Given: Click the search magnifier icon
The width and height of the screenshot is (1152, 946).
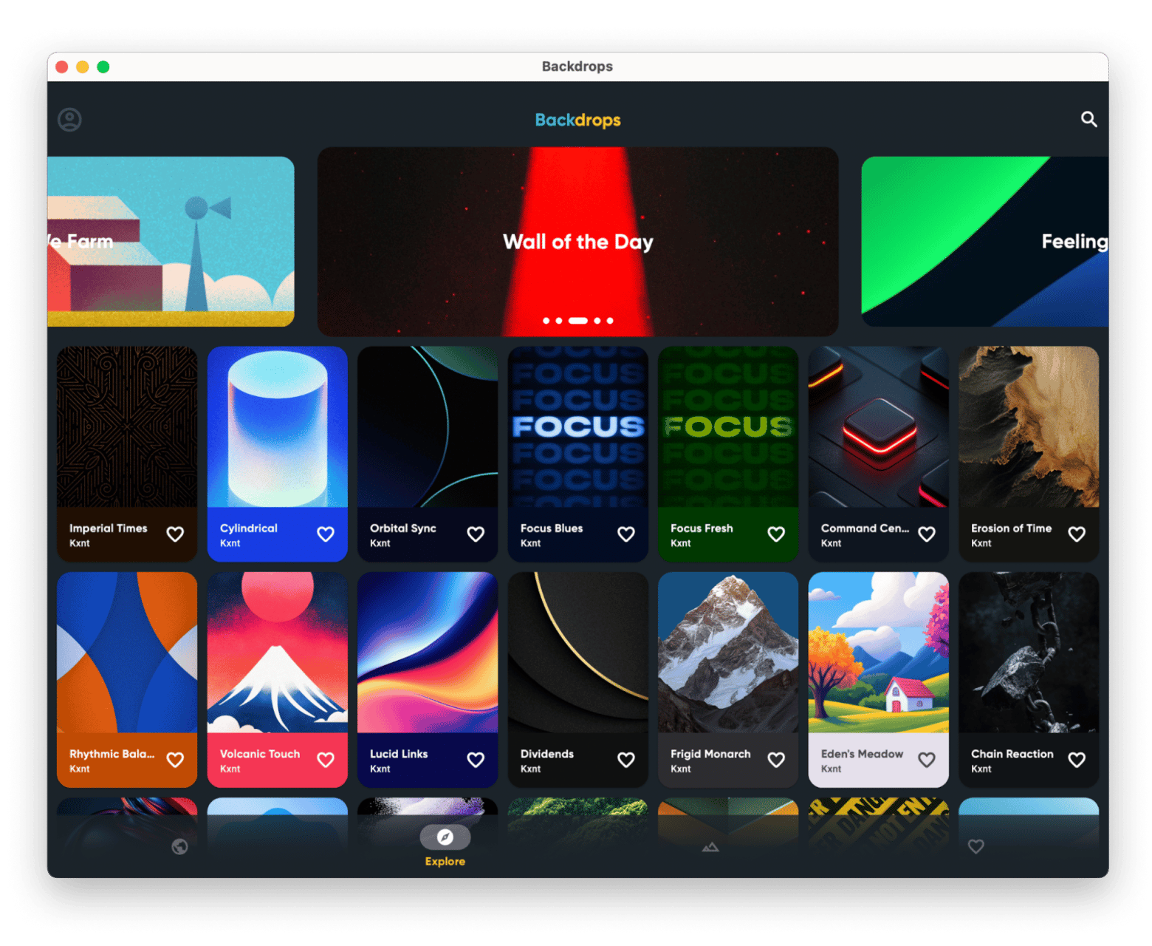Looking at the screenshot, I should pyautogui.click(x=1088, y=119).
